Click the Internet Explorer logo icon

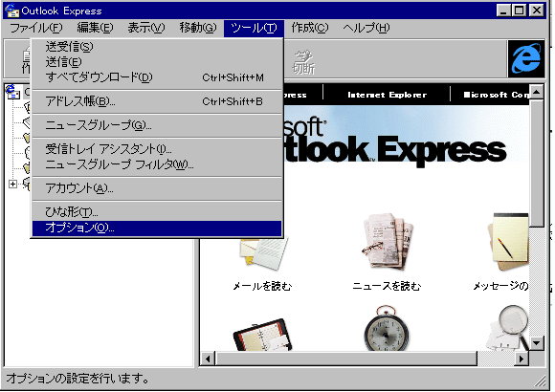click(x=526, y=58)
